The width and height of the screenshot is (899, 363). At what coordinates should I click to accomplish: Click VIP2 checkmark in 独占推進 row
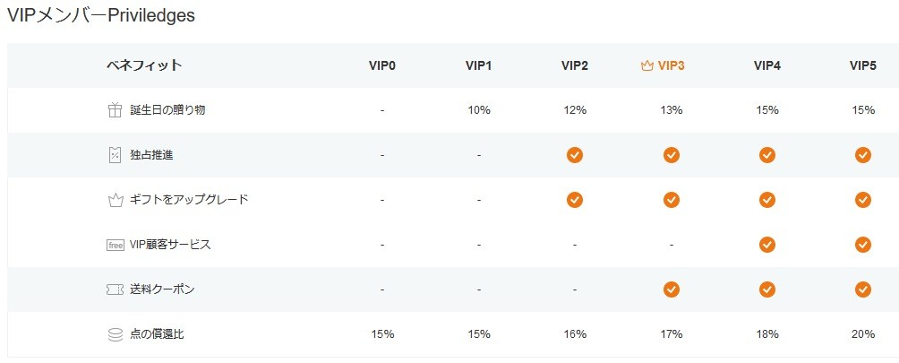tap(575, 155)
